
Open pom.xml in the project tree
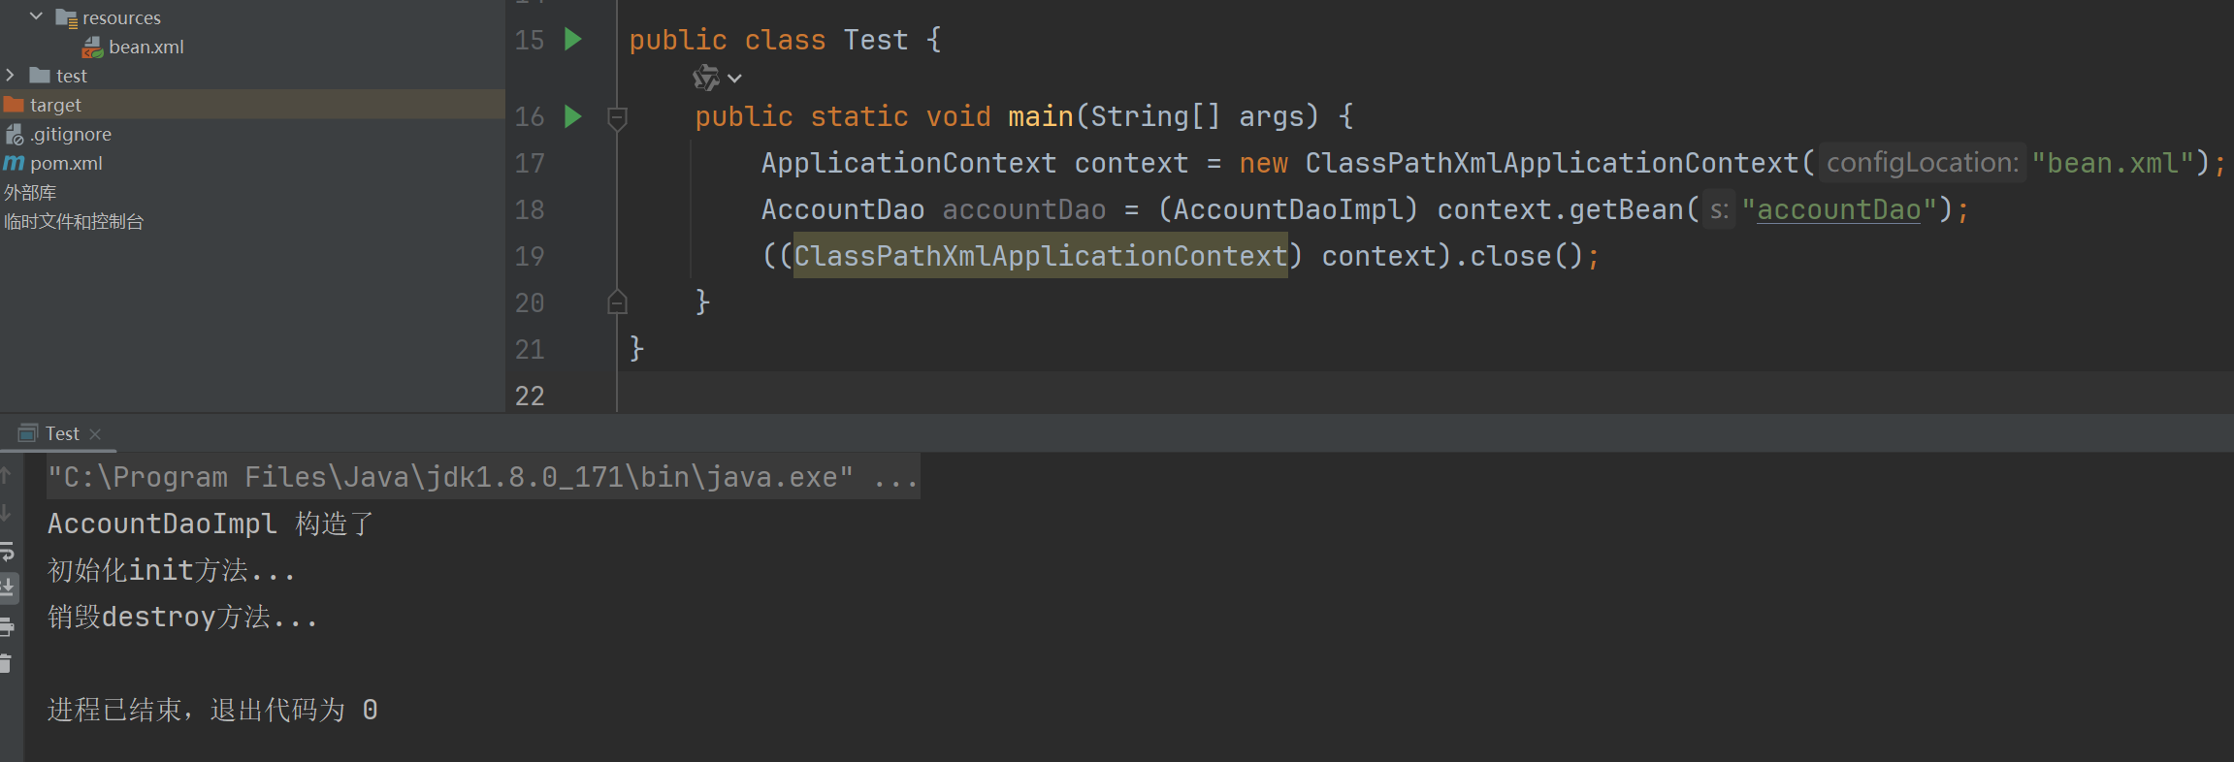pos(66,163)
